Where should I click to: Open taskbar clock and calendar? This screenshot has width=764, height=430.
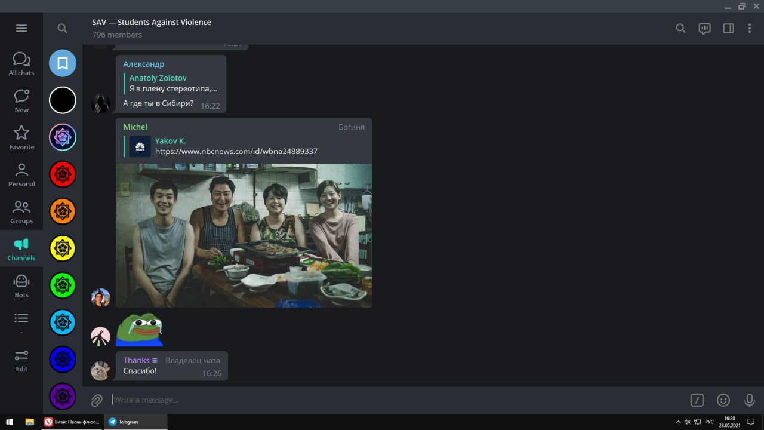pos(729,422)
